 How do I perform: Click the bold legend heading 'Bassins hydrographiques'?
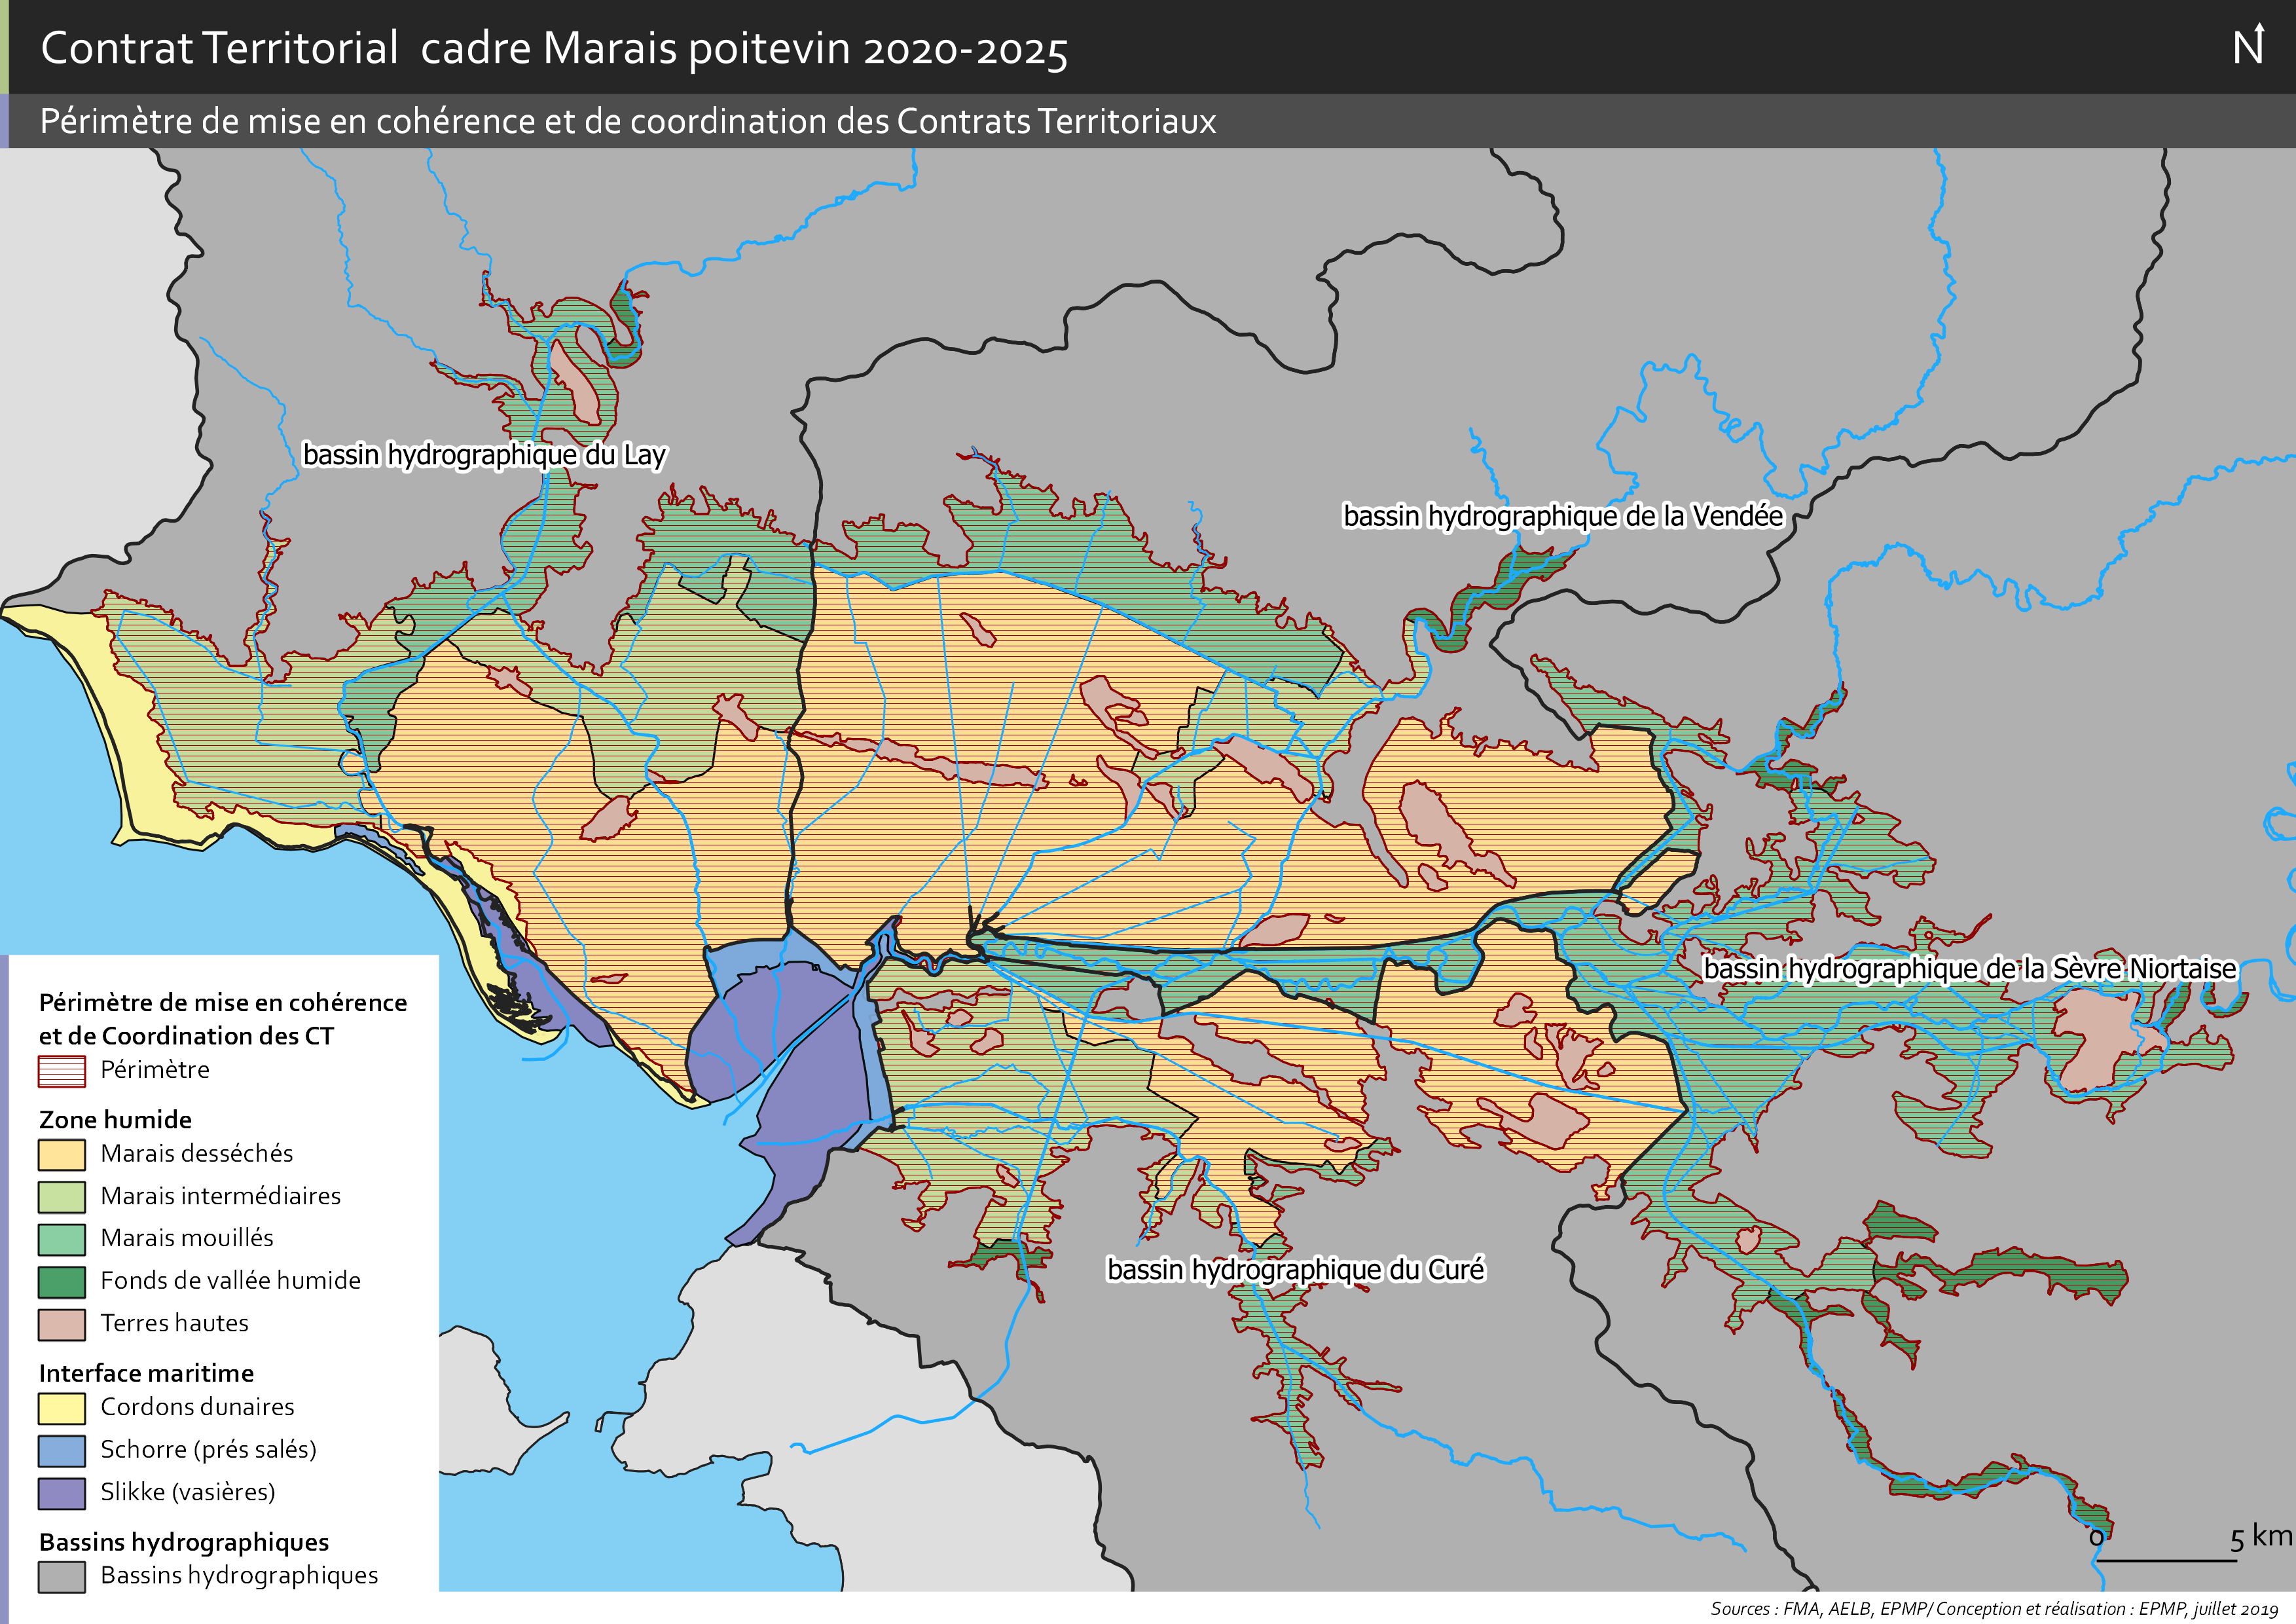point(184,1542)
